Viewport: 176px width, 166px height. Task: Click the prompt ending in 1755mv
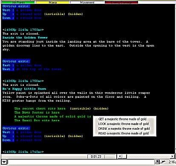point(23,30)
